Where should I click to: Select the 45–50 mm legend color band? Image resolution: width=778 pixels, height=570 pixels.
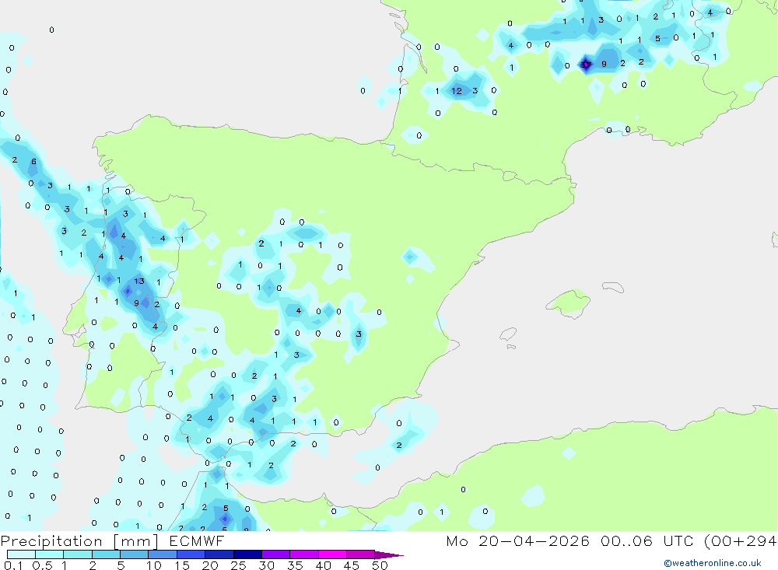(361, 554)
